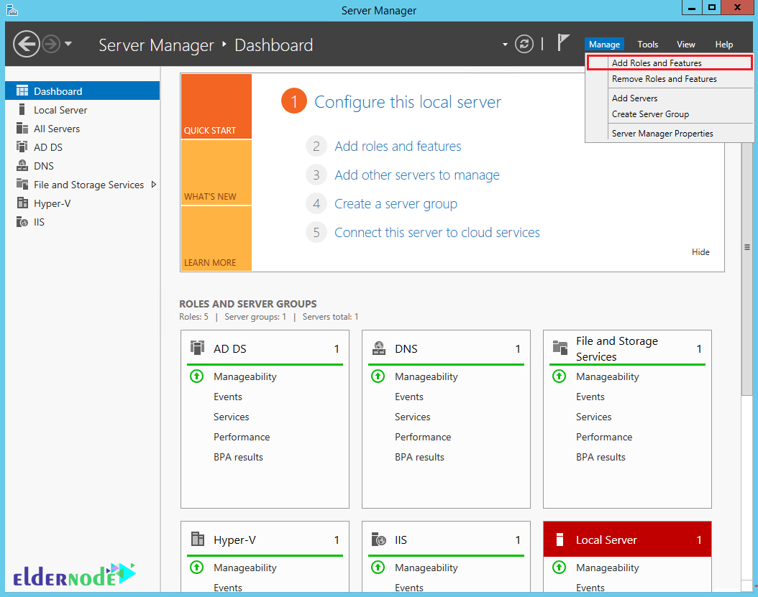758x597 pixels.
Task: Click Local Server Manageability status icon
Action: coord(560,567)
